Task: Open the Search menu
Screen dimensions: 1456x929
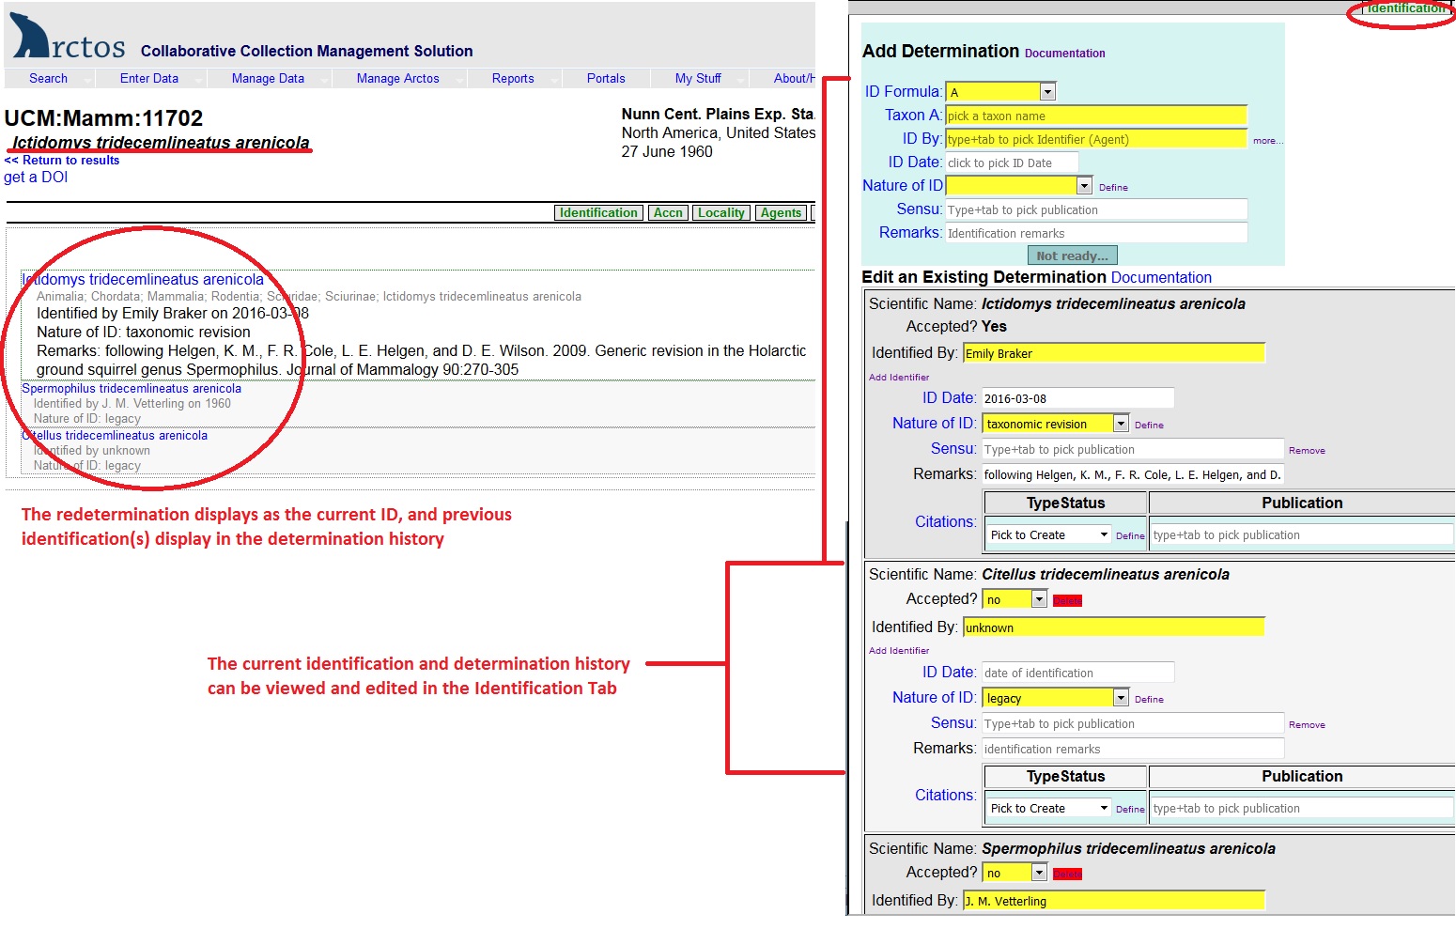Action: [48, 79]
